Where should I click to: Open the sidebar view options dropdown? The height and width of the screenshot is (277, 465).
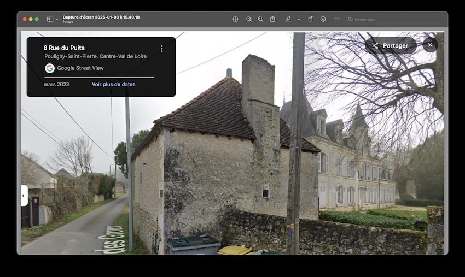click(x=56, y=19)
